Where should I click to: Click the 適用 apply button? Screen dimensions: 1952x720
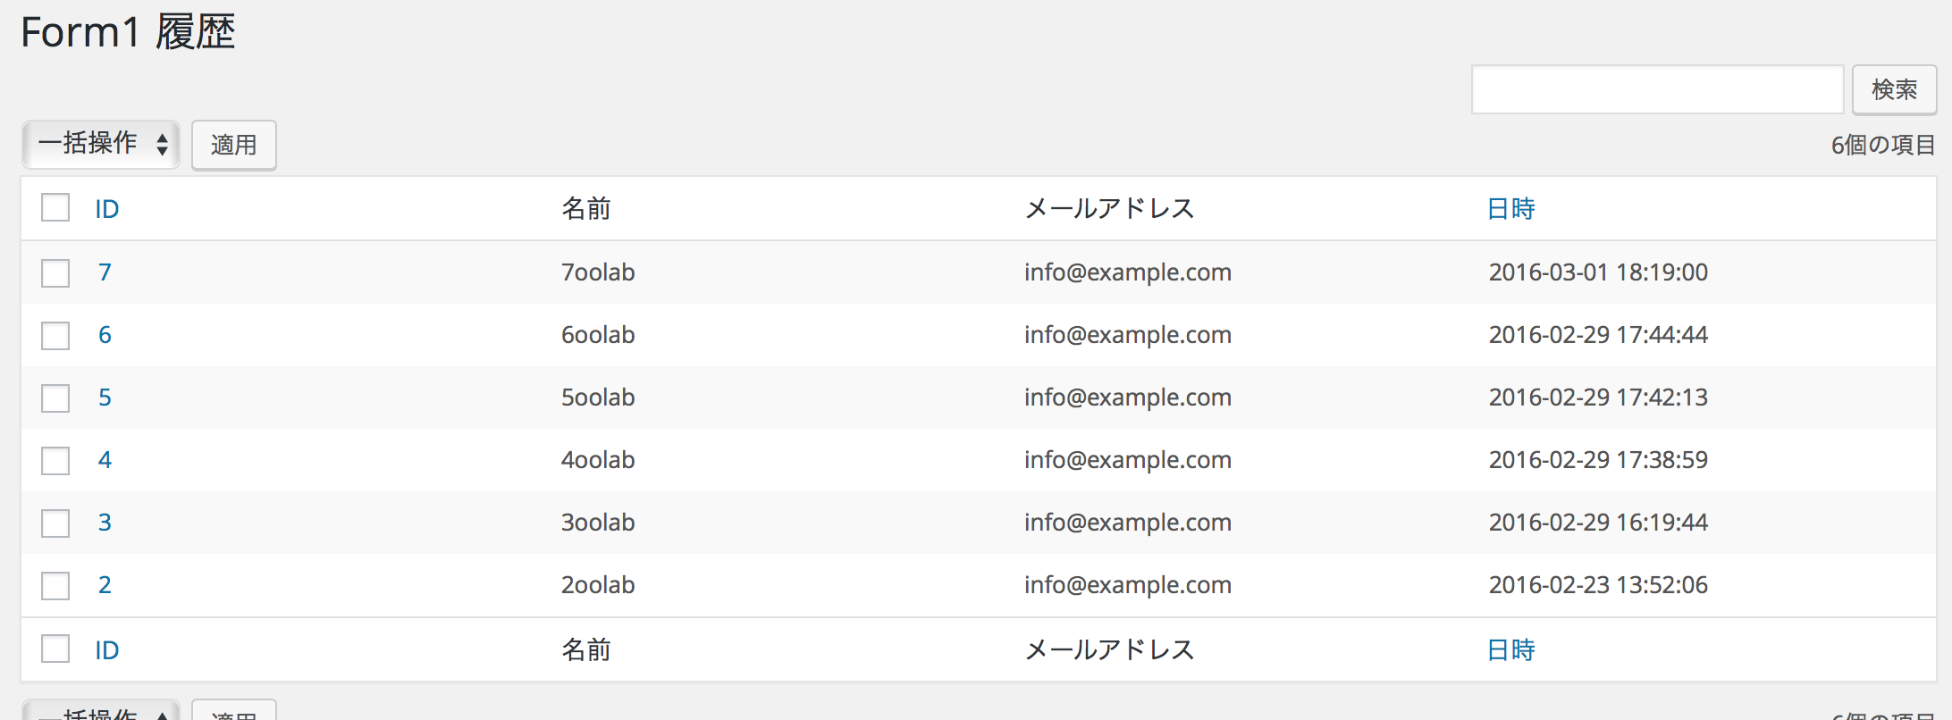233,145
